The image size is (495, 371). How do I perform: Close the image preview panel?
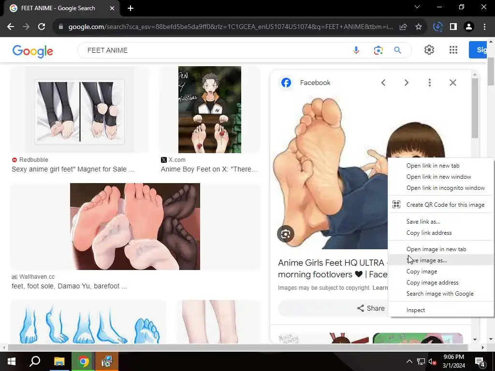tap(452, 83)
